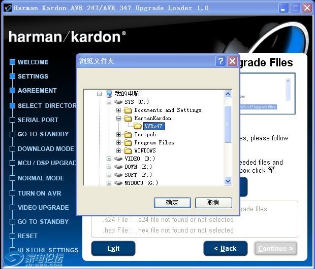This screenshot has width=315, height=269.
Task: Expand the VIDEO (D:) drive node
Action: pyautogui.click(x=109, y=159)
